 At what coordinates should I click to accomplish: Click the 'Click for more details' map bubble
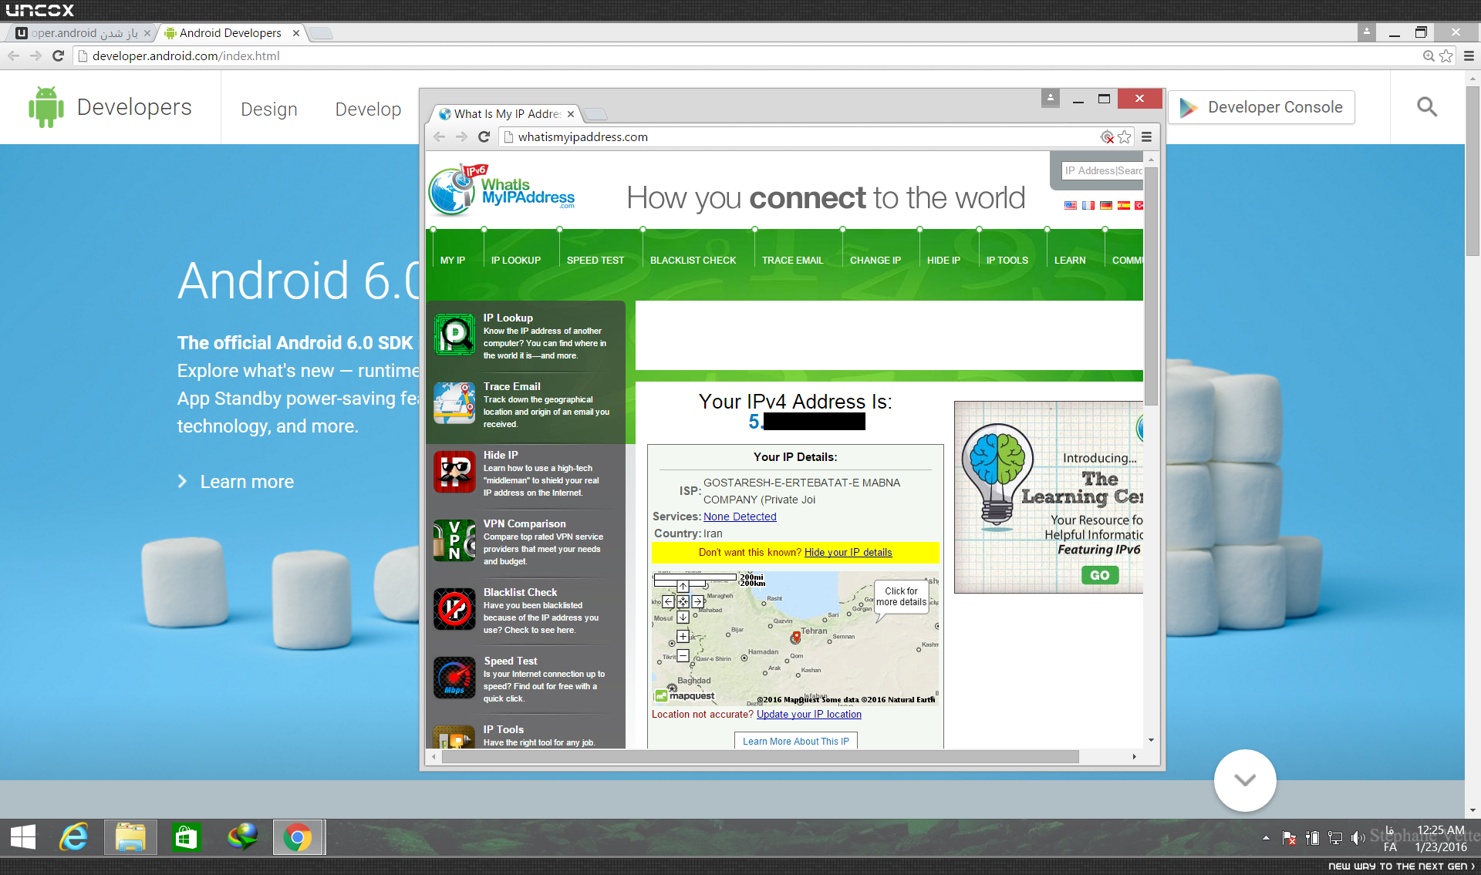901,597
